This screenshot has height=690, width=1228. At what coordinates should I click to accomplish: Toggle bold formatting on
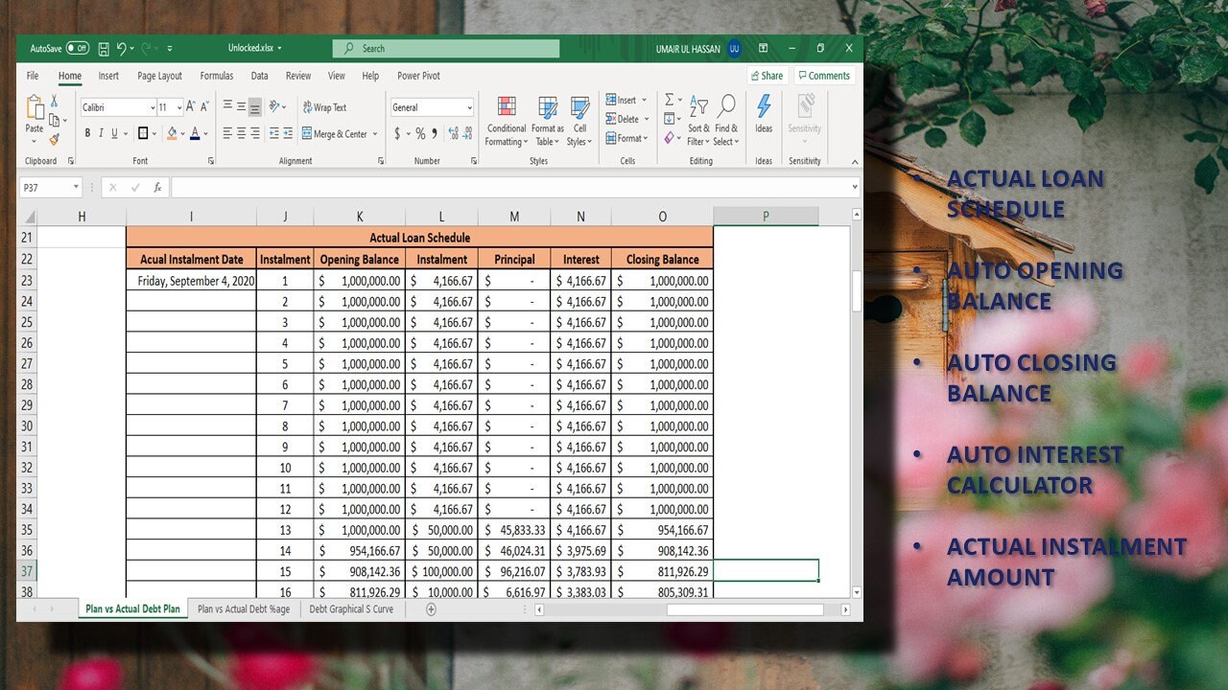[87, 132]
